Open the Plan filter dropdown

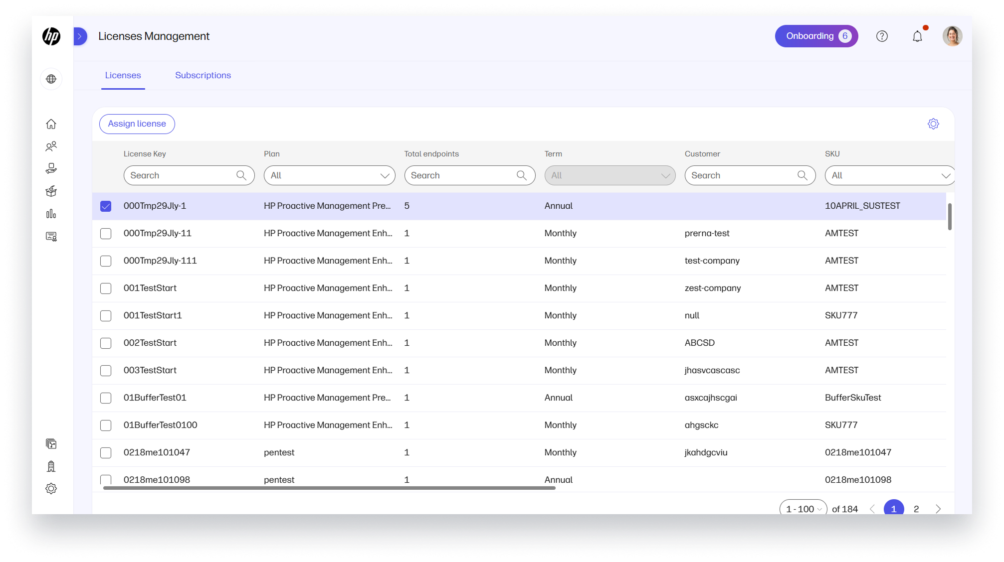[329, 175]
